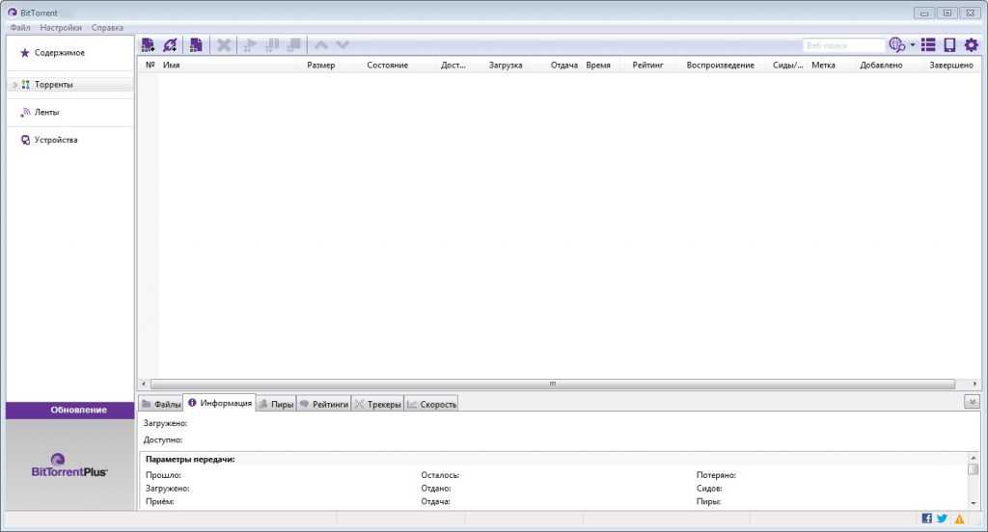Image resolution: width=988 pixels, height=532 pixels.
Task: Click the Доступно label in info pane
Action: (162, 439)
